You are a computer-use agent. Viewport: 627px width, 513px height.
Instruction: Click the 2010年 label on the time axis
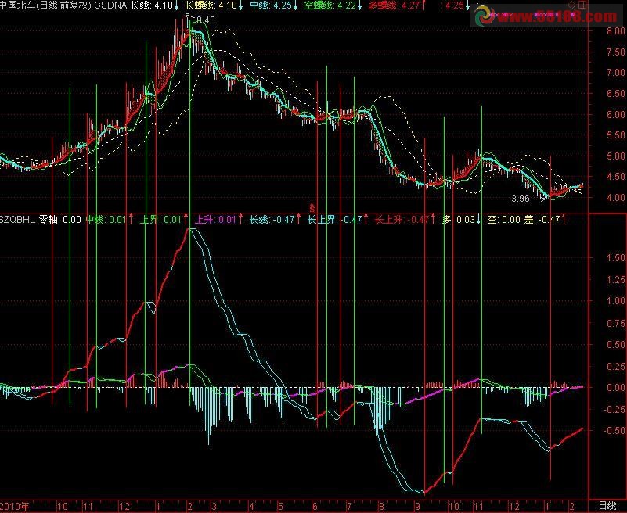click(14, 506)
